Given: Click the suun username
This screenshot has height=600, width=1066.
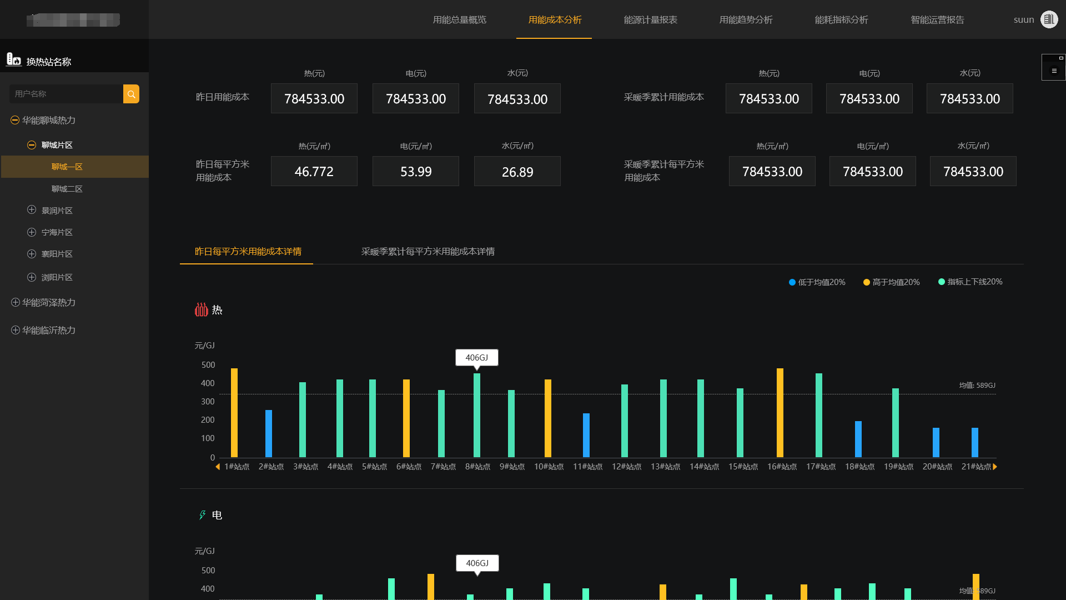Looking at the screenshot, I should 1023,20.
